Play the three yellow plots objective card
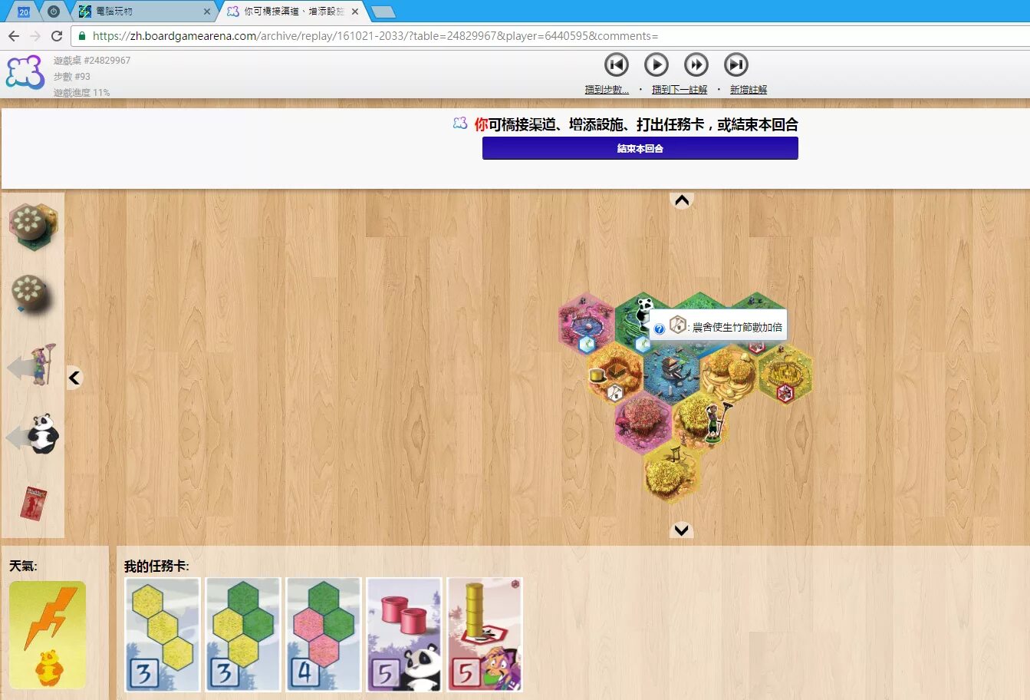Viewport: 1030px width, 700px height. (x=163, y=635)
